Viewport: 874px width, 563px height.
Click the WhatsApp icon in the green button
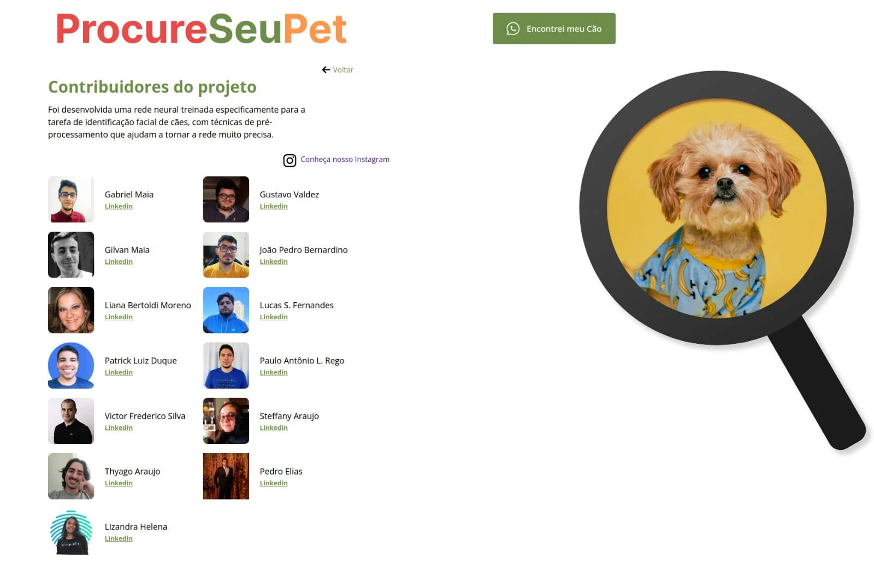point(512,28)
